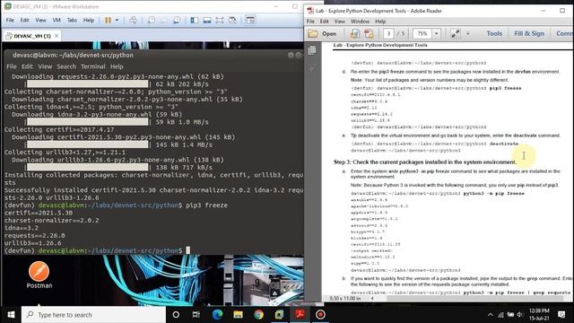Launch Microsoft Edge from the taskbar
The height and width of the screenshot is (323, 574).
pyautogui.click(x=217, y=315)
